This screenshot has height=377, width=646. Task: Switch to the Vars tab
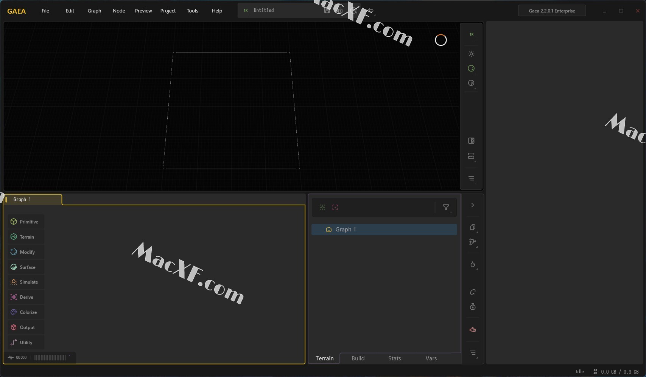(x=431, y=358)
